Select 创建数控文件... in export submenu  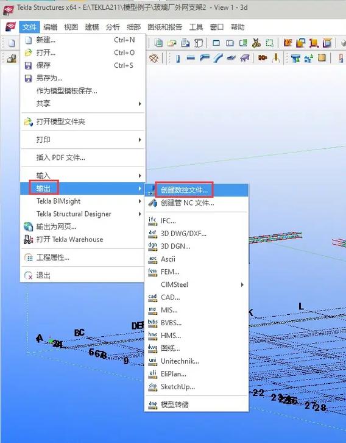click(197, 190)
